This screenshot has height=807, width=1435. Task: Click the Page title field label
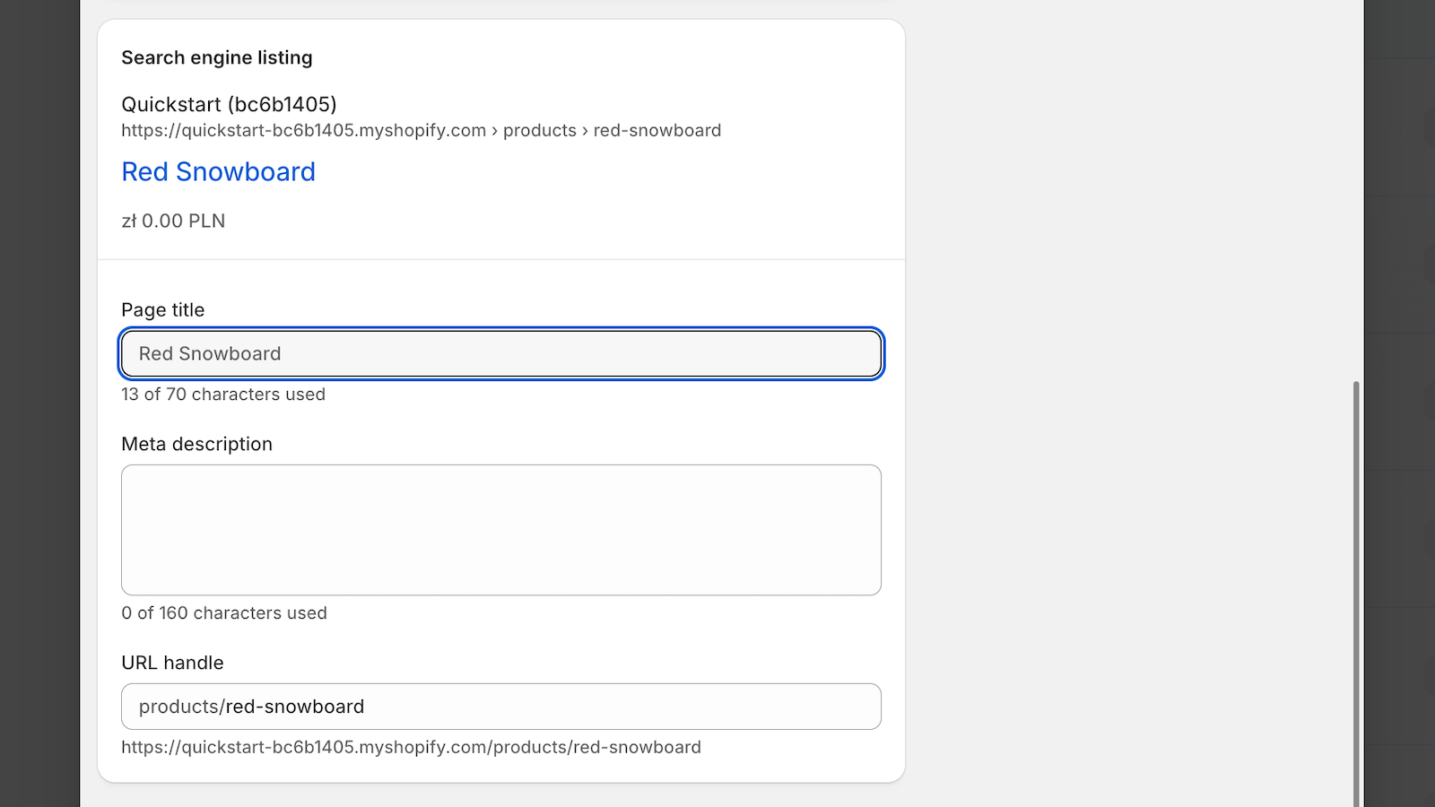(x=163, y=309)
